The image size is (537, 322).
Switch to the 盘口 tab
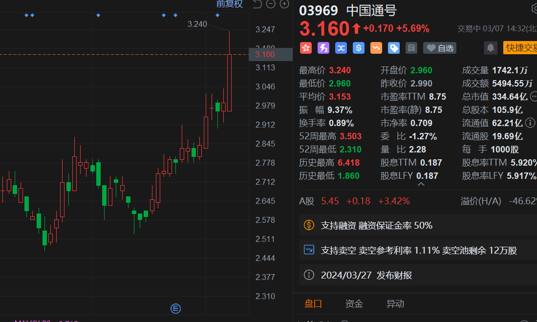[313, 304]
